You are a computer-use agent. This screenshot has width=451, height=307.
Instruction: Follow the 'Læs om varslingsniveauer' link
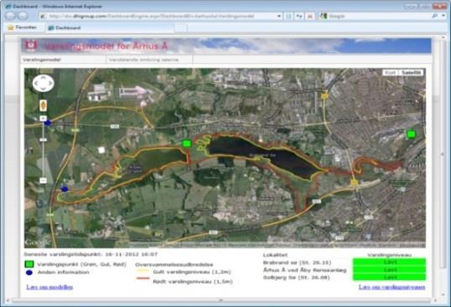[391, 287]
